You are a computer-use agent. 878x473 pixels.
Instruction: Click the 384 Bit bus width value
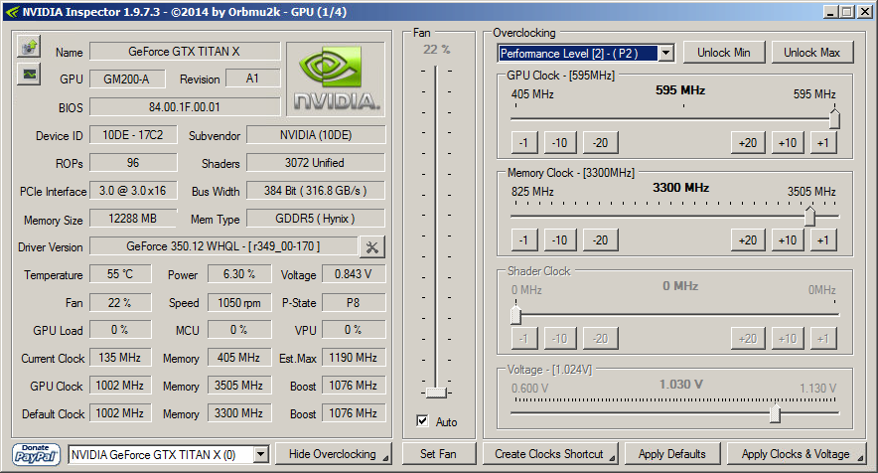(315, 191)
